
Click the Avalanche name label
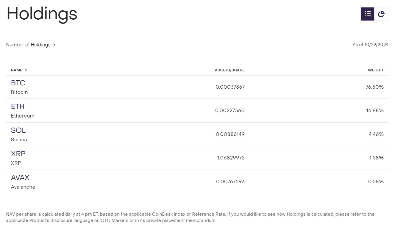(x=23, y=187)
